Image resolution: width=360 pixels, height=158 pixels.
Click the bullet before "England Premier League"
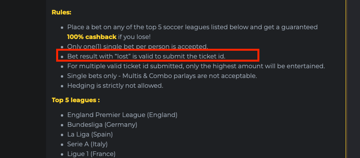(x=62, y=115)
